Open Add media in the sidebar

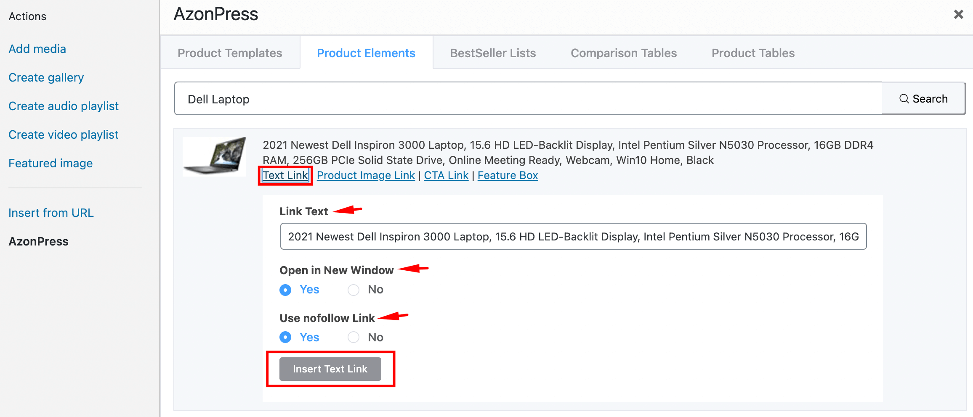[x=37, y=49]
